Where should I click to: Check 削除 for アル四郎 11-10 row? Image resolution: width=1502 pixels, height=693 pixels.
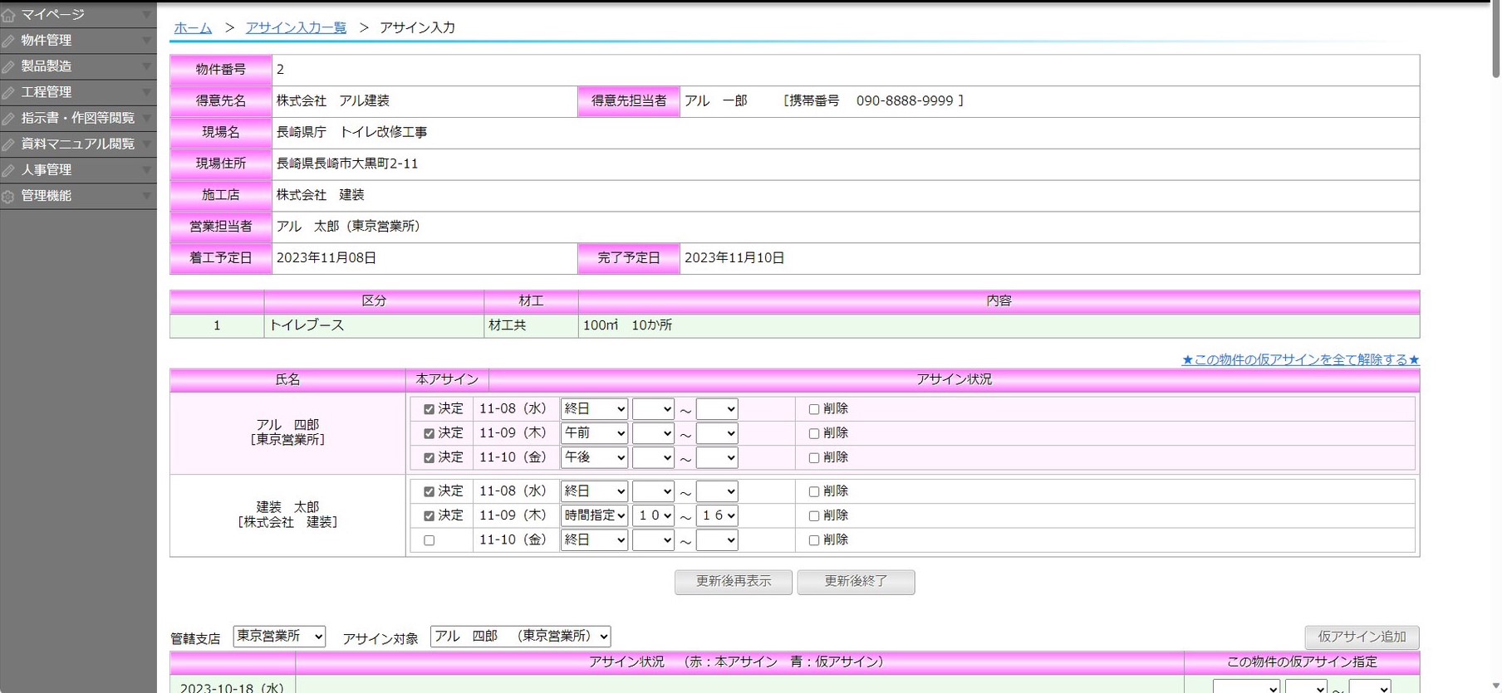[814, 457]
